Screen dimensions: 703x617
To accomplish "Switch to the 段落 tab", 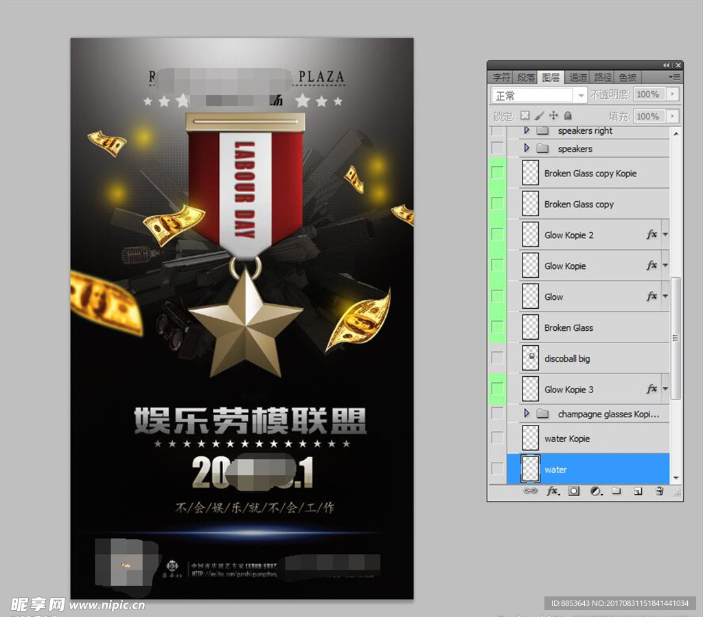I will click(x=526, y=78).
